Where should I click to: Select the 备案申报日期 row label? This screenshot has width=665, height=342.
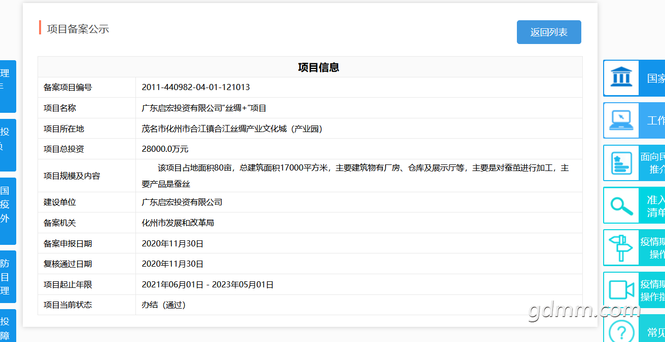(68, 244)
